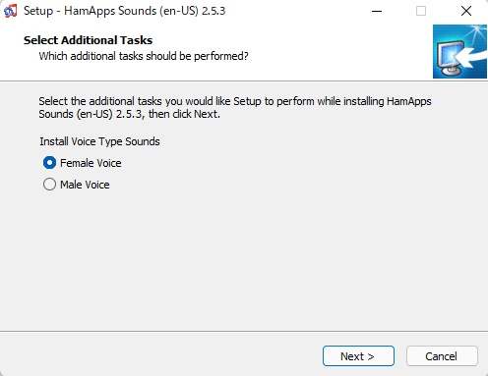Click the HamApps setup icon in title bar
Screen dimensions: 488x376
(10, 11)
